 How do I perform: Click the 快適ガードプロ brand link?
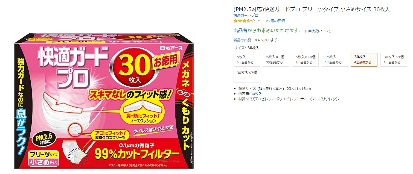click(x=246, y=15)
